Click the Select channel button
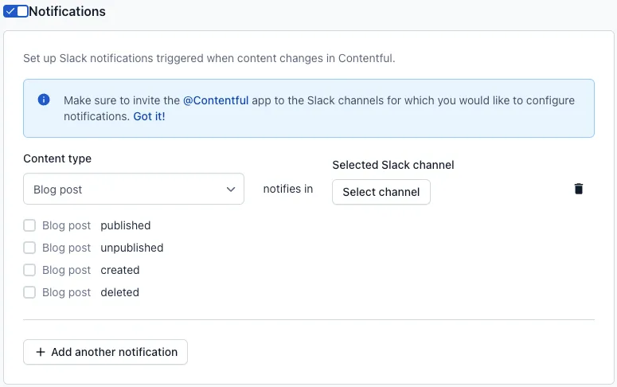617x387 pixels. pos(381,192)
